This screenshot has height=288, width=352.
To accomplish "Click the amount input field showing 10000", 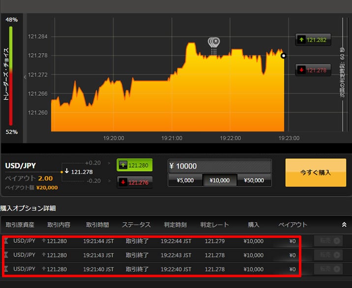I will (220, 166).
